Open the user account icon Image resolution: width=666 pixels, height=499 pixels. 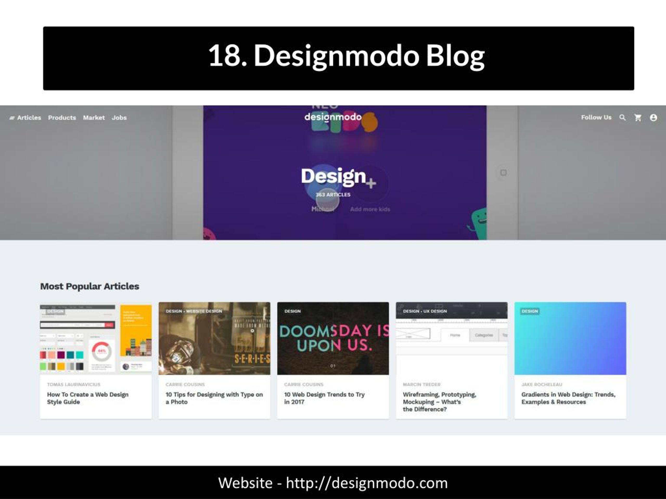[653, 118]
